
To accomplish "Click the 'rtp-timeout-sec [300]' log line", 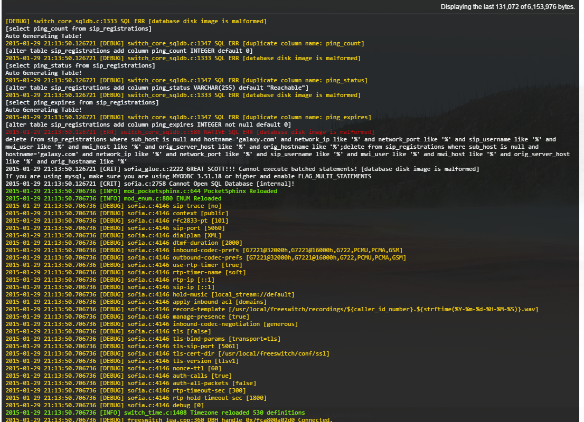I will 126,390.
